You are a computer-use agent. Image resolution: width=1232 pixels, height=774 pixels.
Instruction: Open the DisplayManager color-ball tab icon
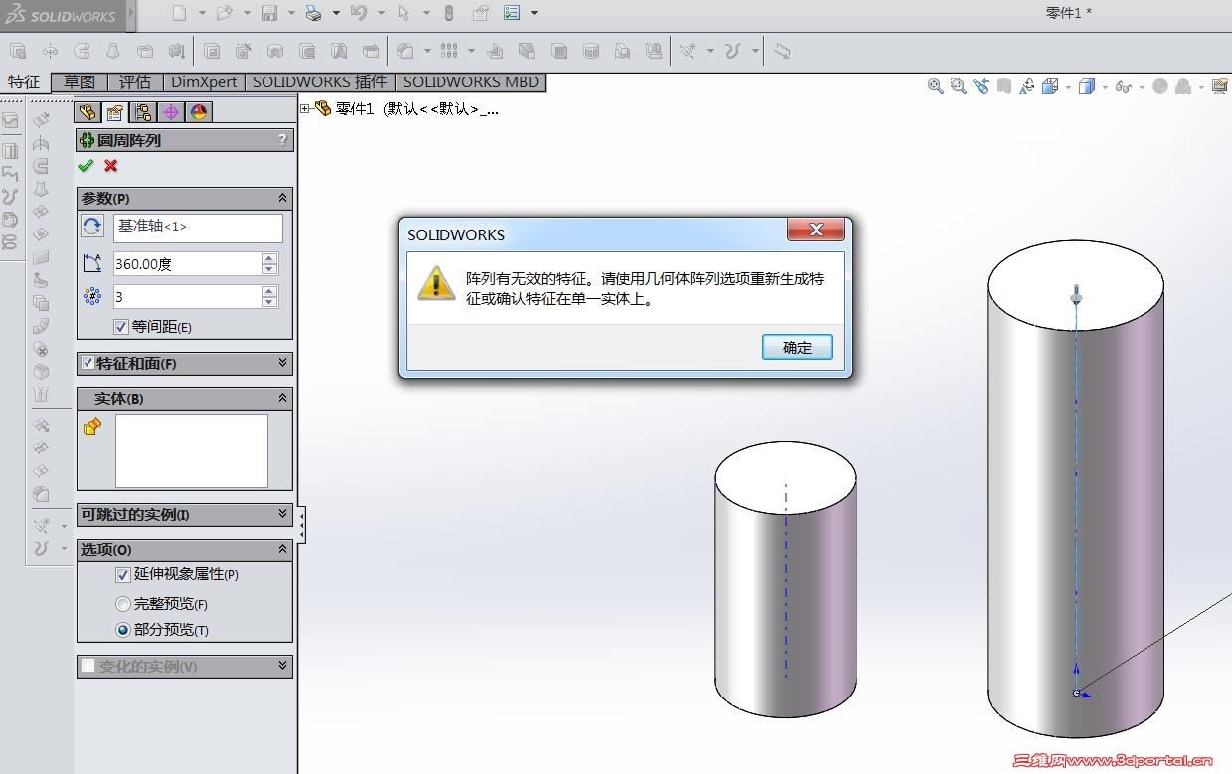199,112
